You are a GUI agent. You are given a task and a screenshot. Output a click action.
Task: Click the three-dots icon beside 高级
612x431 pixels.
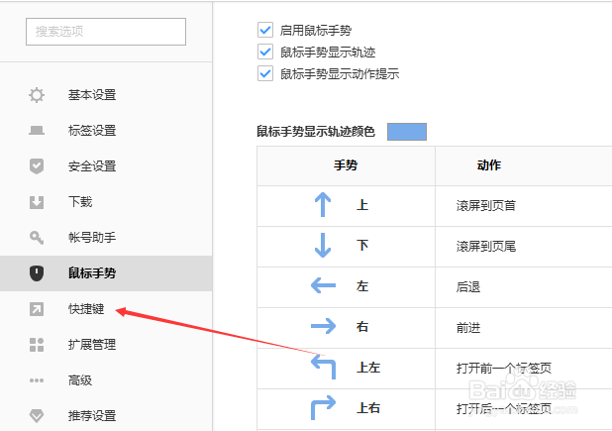click(37, 380)
